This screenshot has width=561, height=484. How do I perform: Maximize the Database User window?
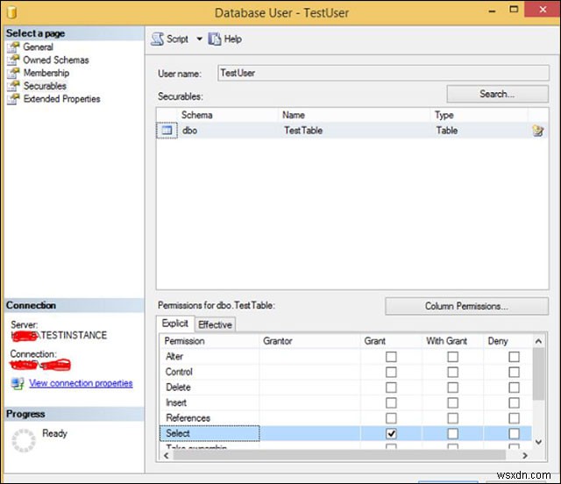click(514, 10)
